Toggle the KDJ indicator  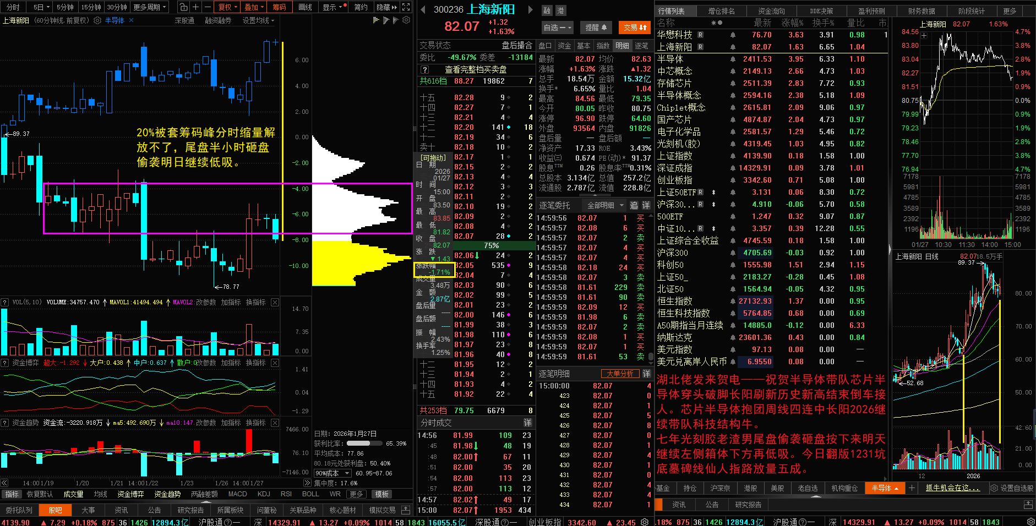click(264, 494)
